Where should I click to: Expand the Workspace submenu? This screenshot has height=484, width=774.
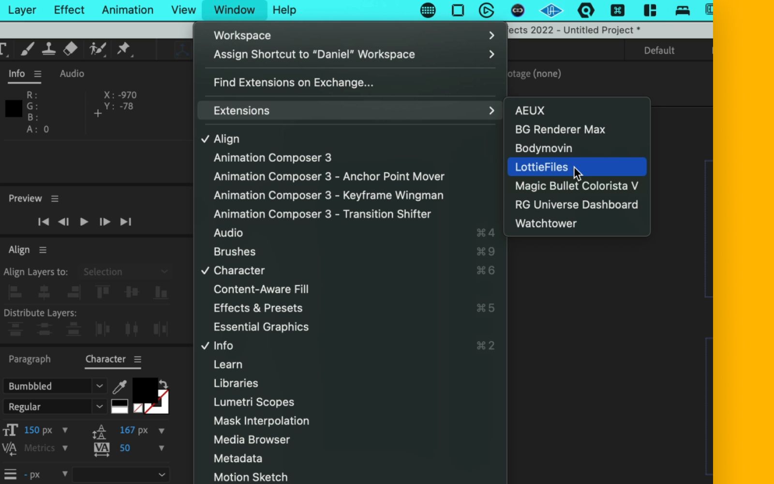point(349,35)
